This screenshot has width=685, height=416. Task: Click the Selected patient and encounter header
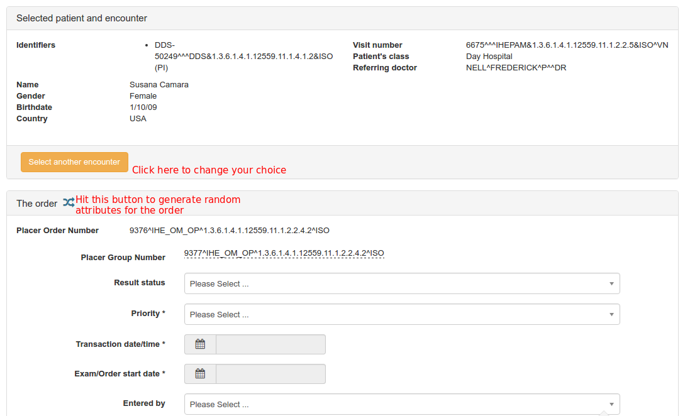coord(82,18)
